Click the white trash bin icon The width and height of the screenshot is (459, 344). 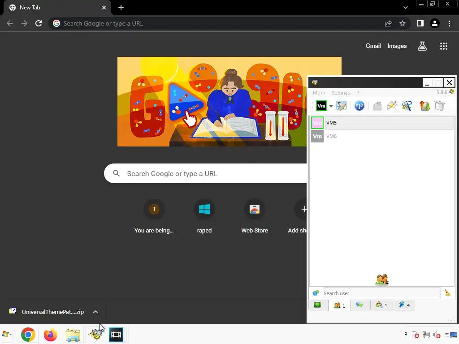pyautogui.click(x=439, y=106)
